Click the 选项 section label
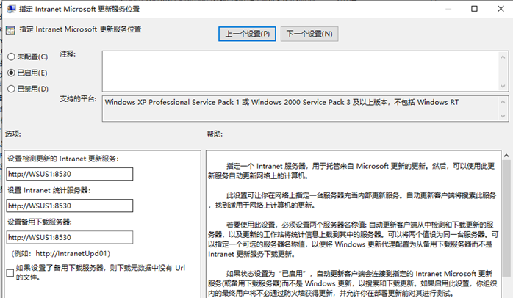This screenshot has width=513, height=298. tap(13, 134)
